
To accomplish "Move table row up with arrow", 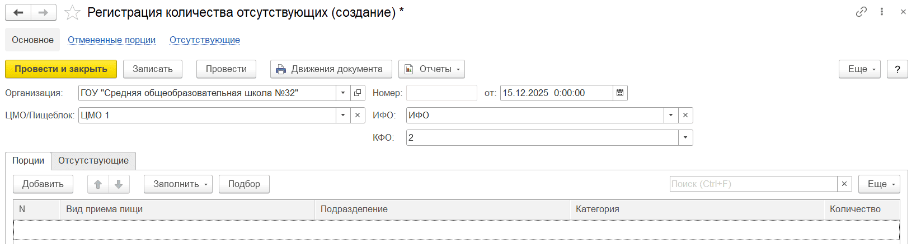I will tap(98, 184).
